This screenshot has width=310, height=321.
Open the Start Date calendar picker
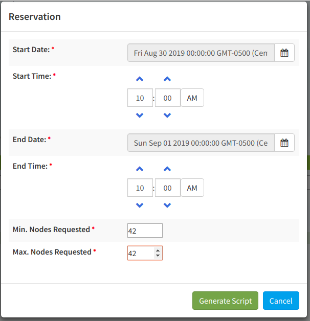[x=284, y=53]
